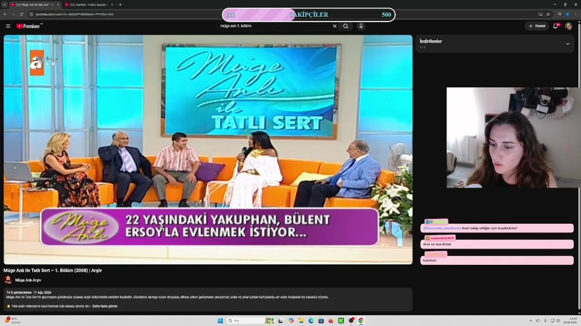Click the video title 'Müge Anlı ile Tatlı Sert – 1. Bölüm'
581x326 pixels.
click(53, 270)
